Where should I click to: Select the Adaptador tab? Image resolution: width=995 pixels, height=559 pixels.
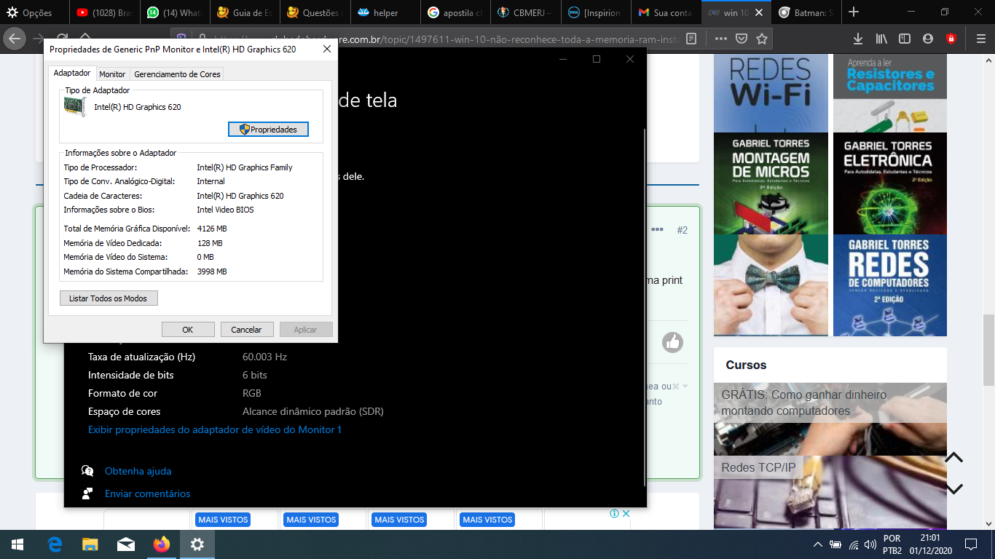coord(72,74)
